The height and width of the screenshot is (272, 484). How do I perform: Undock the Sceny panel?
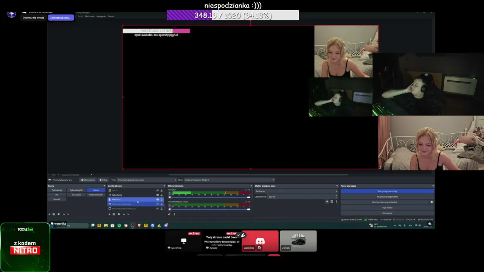tap(104, 186)
